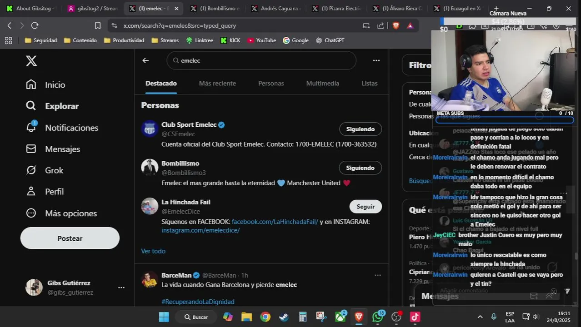
Task: Open facebook.com/LaHinchadaFail link
Action: [x=275, y=222]
